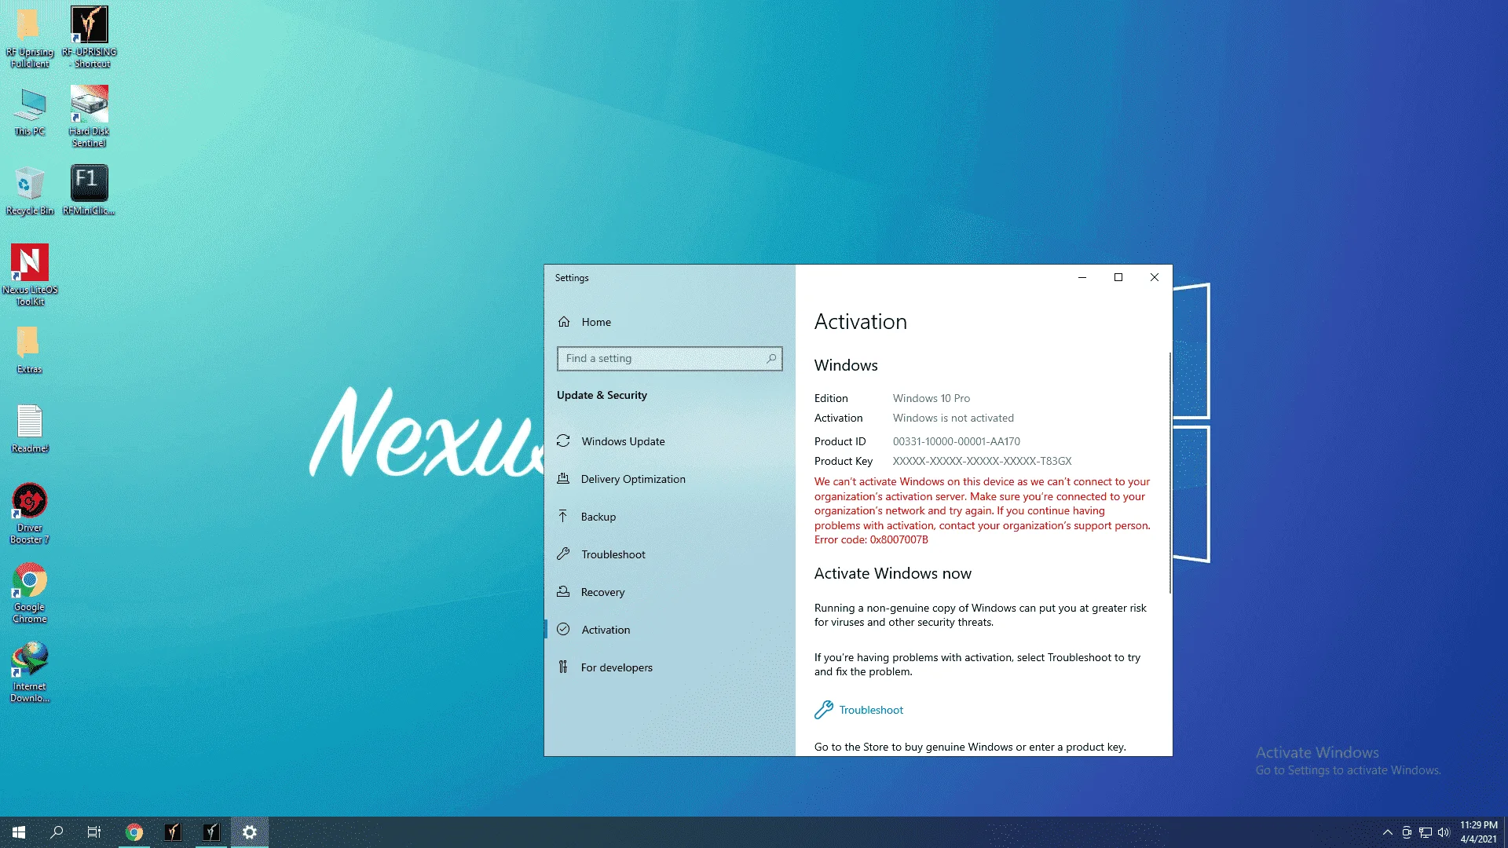Select This PC desktop icon
The width and height of the screenshot is (1508, 848).
30,112
